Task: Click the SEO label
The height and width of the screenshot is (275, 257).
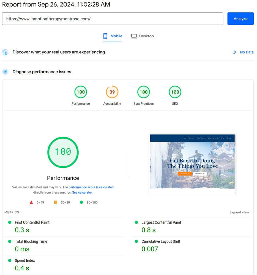Action: (x=175, y=104)
